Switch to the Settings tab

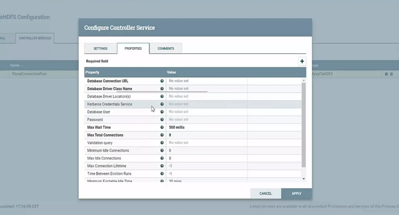coord(101,49)
